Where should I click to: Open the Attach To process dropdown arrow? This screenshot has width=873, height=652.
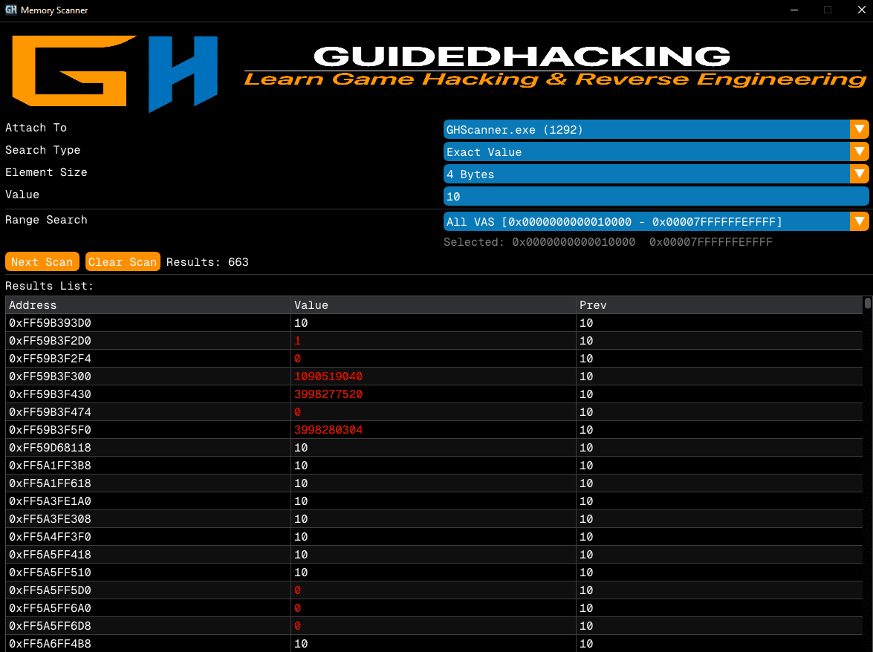(x=859, y=130)
